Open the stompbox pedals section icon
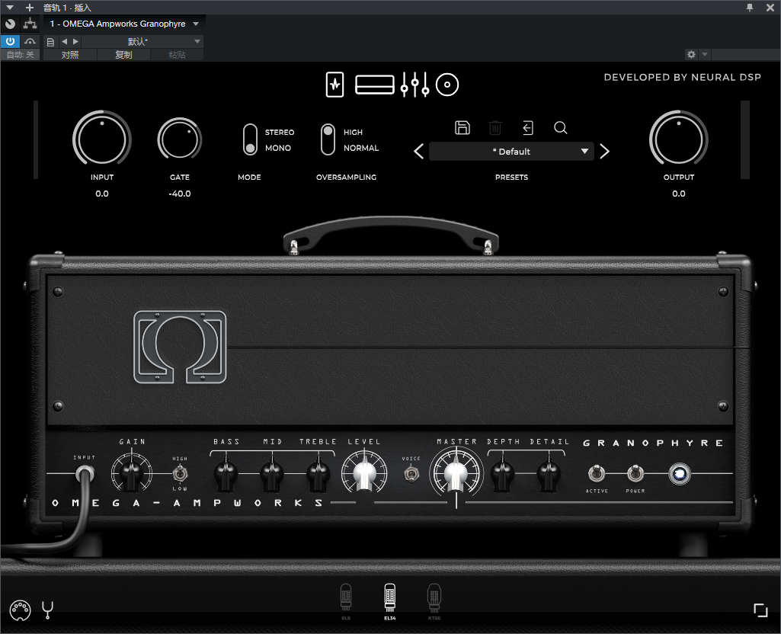 (x=334, y=84)
